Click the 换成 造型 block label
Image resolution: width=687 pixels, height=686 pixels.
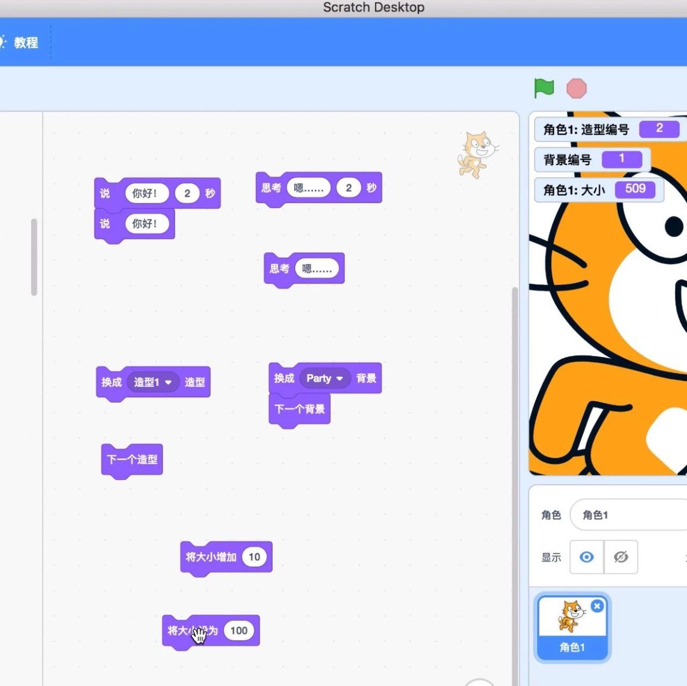click(x=112, y=382)
